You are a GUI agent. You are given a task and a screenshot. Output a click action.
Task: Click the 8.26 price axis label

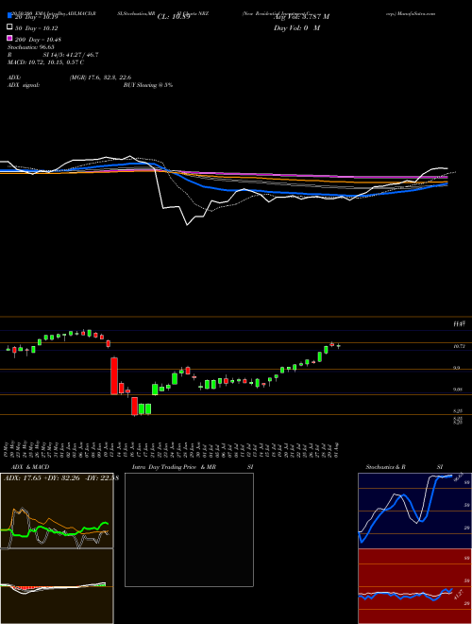pos(458,410)
